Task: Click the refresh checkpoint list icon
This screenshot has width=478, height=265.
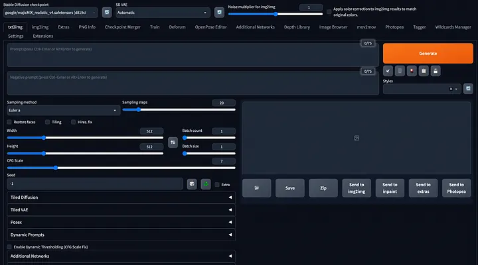Action: point(107,12)
